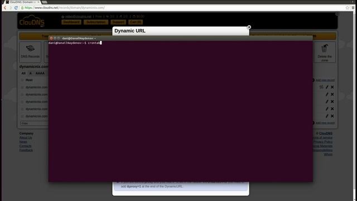The image size is (357, 201).
Task: Open the Support button
Action: (x=118, y=22)
